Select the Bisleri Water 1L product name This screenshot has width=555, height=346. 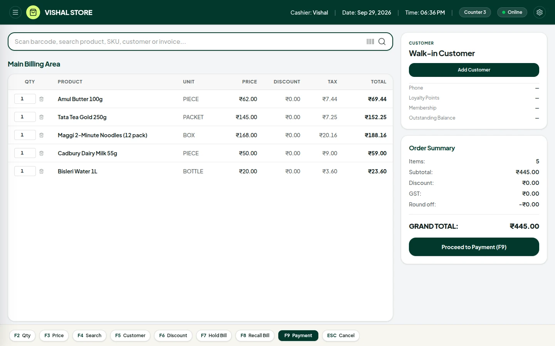click(x=77, y=171)
